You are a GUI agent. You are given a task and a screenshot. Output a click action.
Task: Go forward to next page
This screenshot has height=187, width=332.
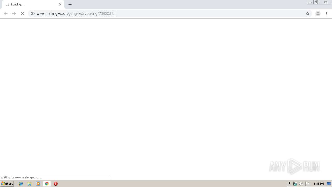[14, 14]
